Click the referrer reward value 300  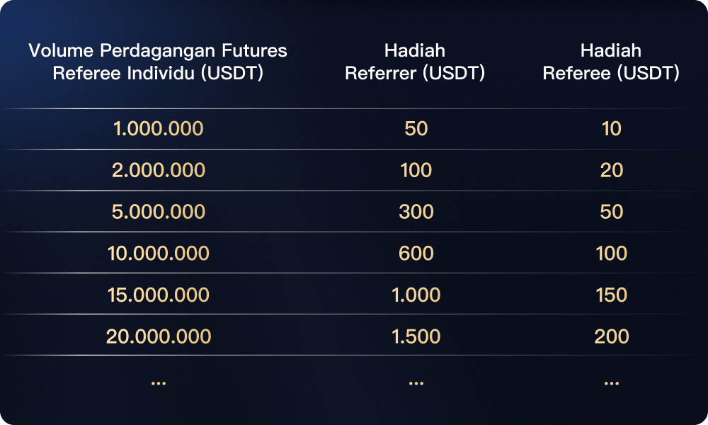[416, 212]
